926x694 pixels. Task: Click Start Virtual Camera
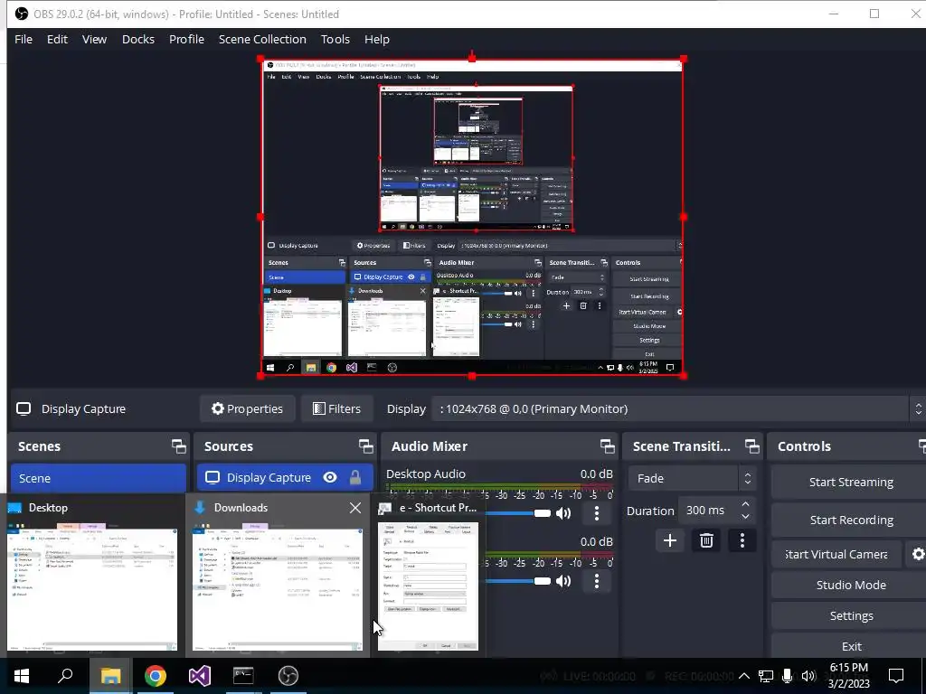(x=836, y=554)
